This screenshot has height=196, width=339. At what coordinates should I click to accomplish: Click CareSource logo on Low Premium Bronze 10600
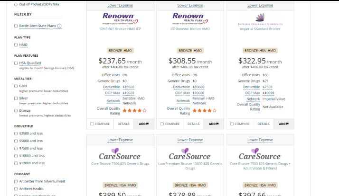[190, 154]
